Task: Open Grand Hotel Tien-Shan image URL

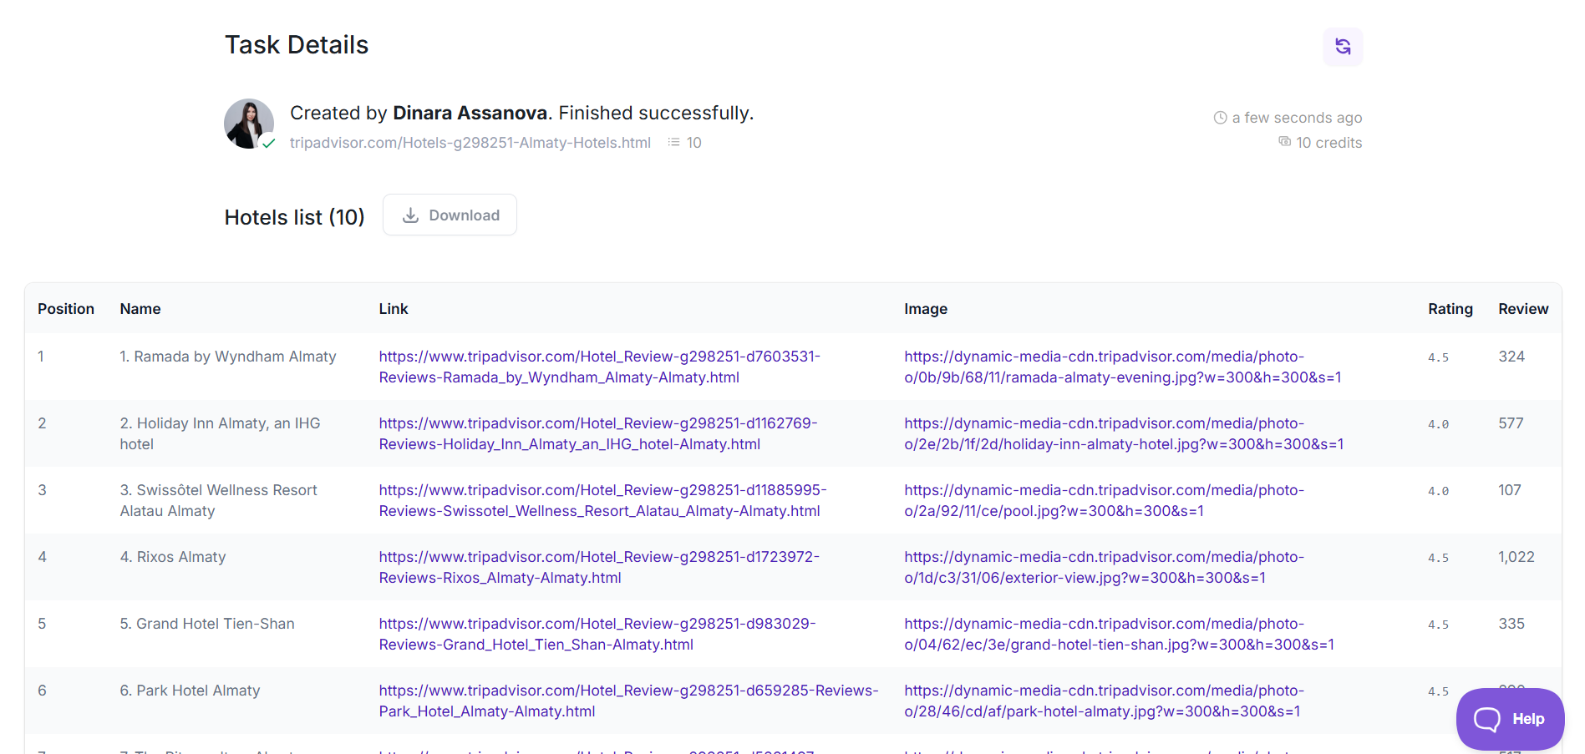Action: click(x=1118, y=634)
